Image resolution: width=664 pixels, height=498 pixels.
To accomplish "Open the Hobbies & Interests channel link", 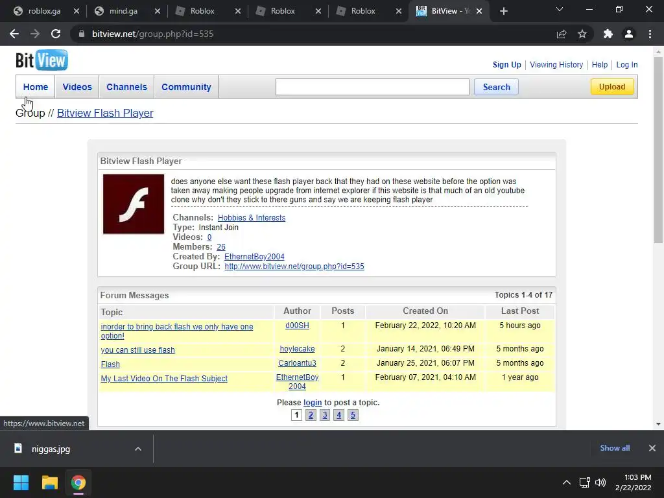I will (x=252, y=218).
